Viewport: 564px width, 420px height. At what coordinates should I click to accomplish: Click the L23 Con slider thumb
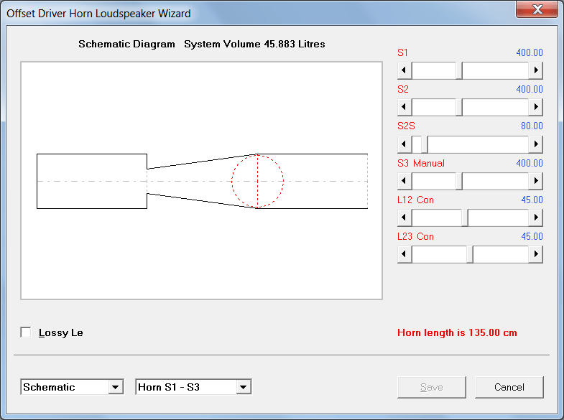(470, 254)
